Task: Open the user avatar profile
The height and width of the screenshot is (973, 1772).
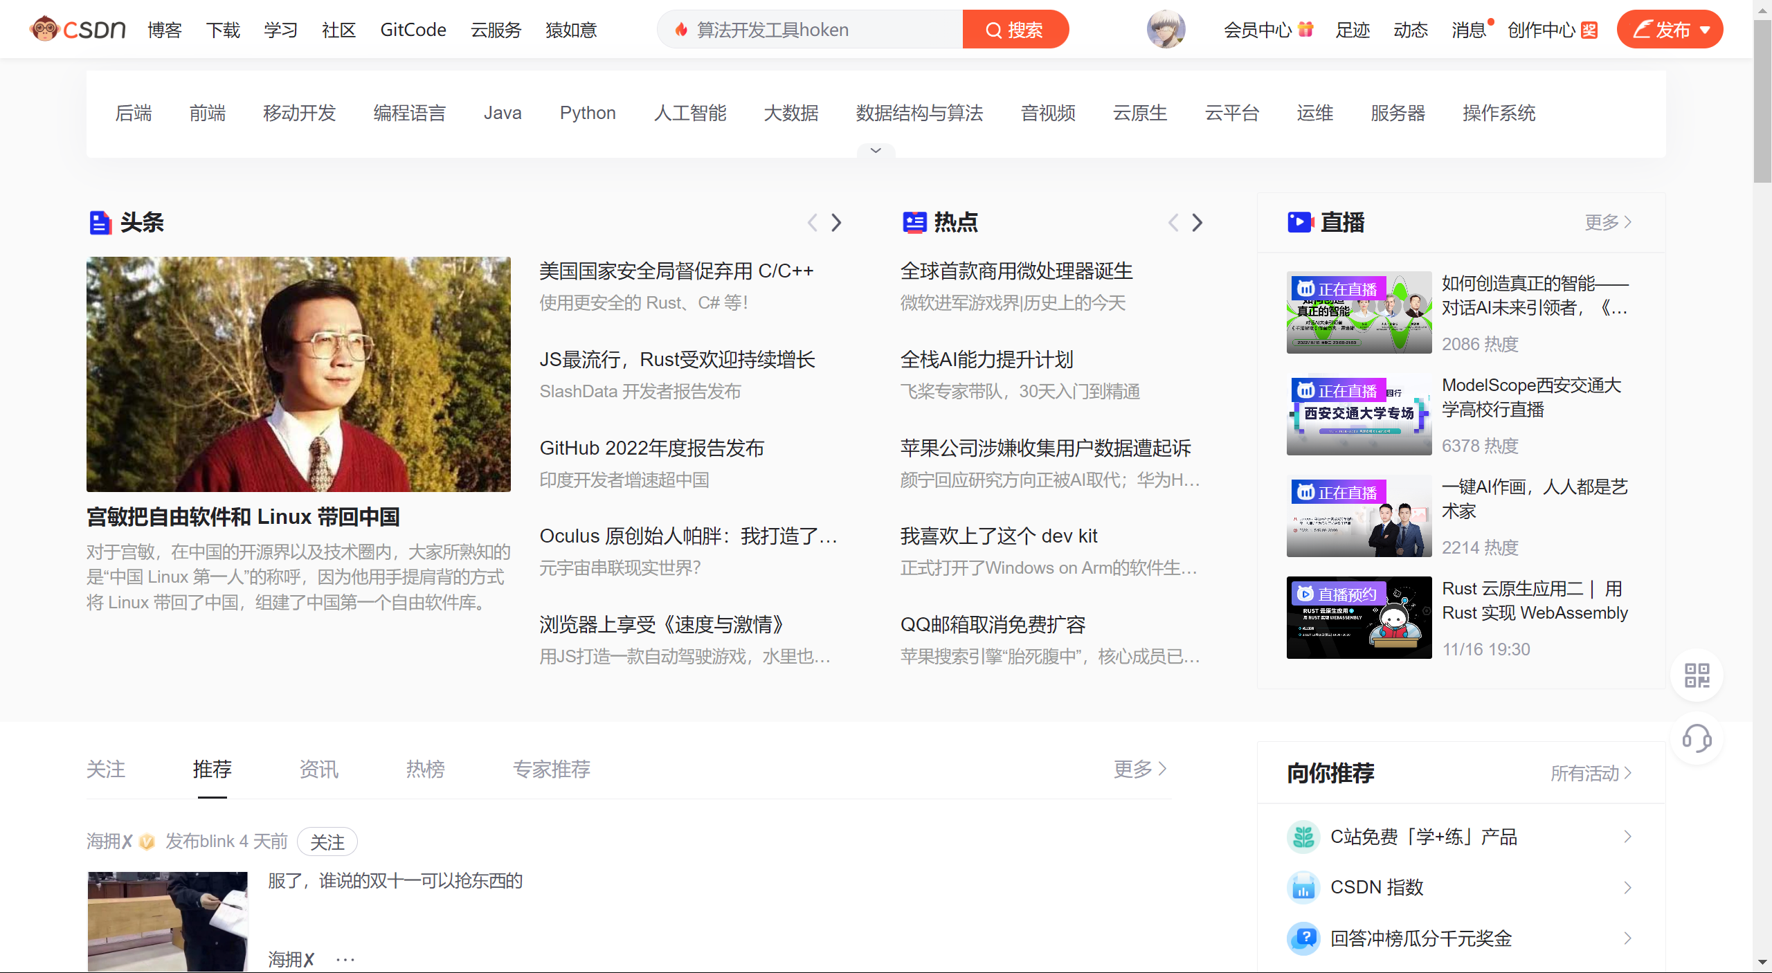Action: 1166,29
